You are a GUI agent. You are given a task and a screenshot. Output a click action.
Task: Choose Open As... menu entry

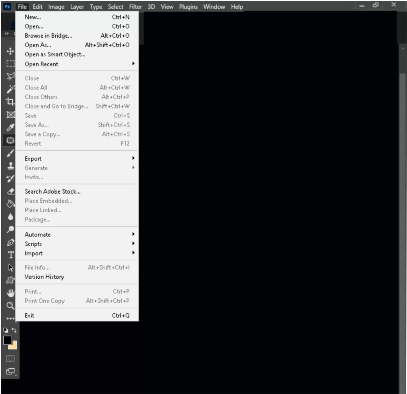pos(77,45)
